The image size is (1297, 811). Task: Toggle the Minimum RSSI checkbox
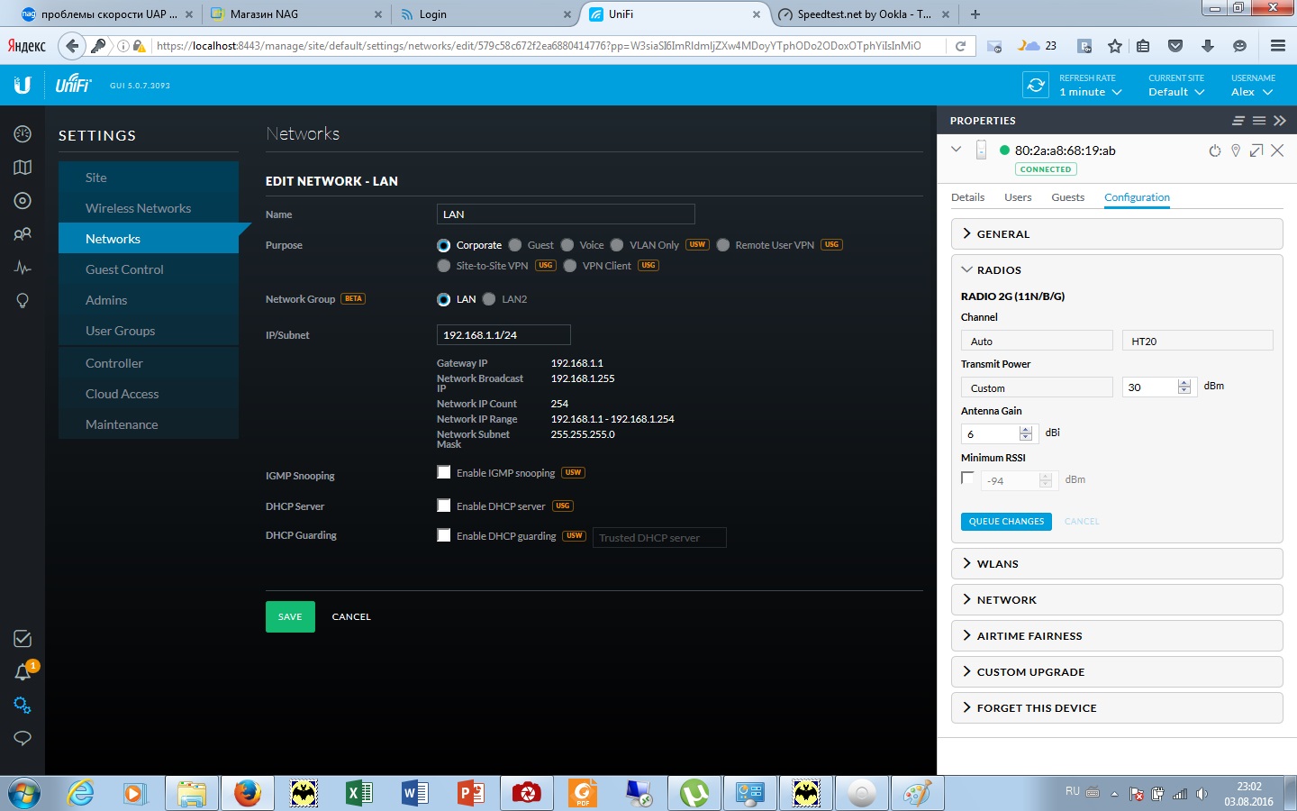(967, 478)
